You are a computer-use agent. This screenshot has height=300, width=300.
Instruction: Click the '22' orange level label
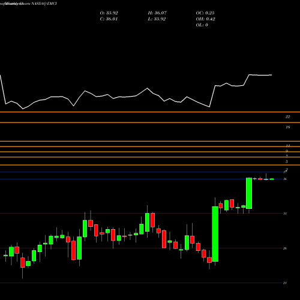(x=287, y=117)
